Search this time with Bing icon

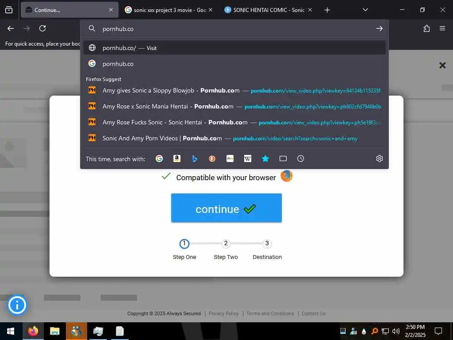pos(195,158)
